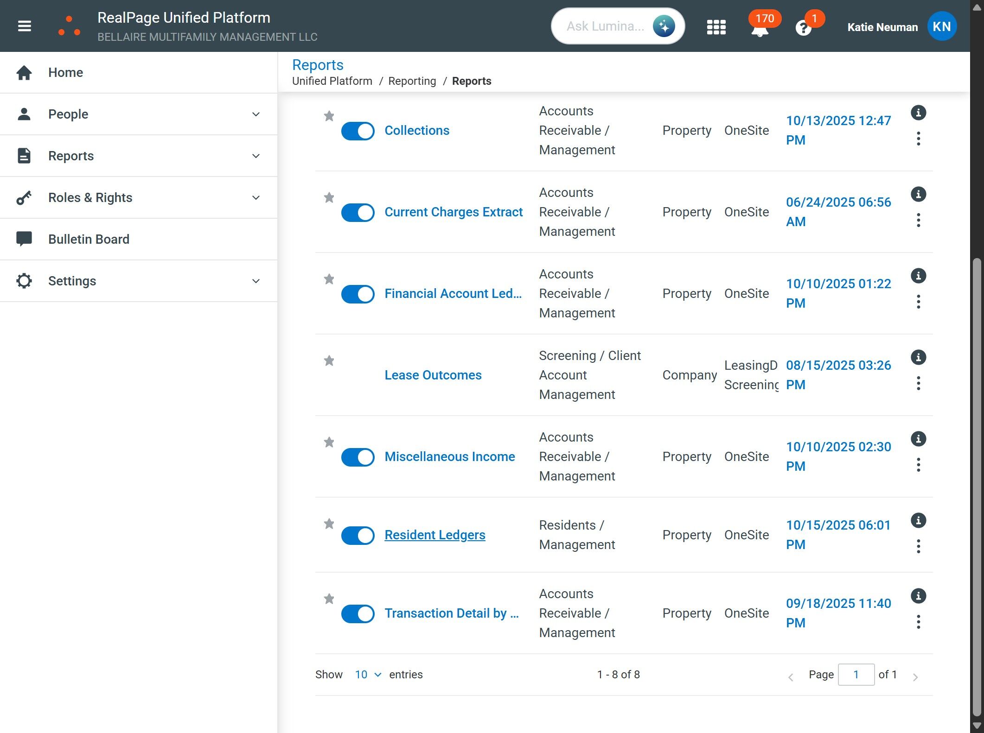Open the apps grid launcher
Image resolution: width=984 pixels, height=733 pixels.
tap(716, 27)
